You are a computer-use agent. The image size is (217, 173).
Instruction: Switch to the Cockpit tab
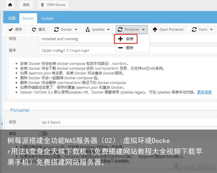point(47,18)
